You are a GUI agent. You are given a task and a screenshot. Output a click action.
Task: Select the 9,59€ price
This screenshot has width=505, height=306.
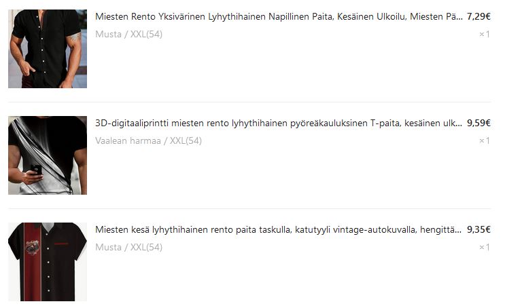point(478,123)
